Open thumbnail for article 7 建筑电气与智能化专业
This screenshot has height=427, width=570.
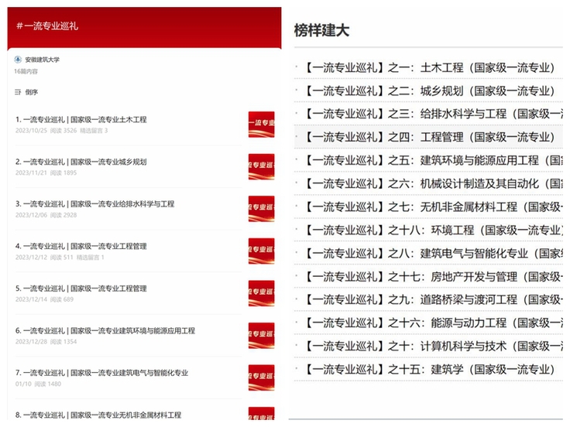click(261, 377)
